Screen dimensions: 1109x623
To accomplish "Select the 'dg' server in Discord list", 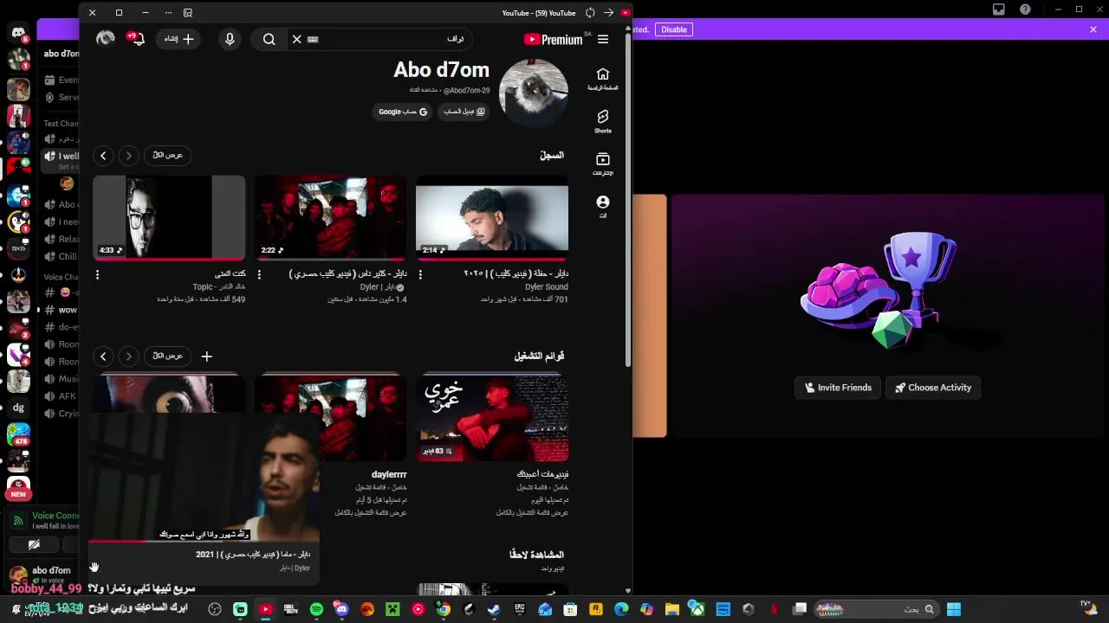I will point(18,408).
